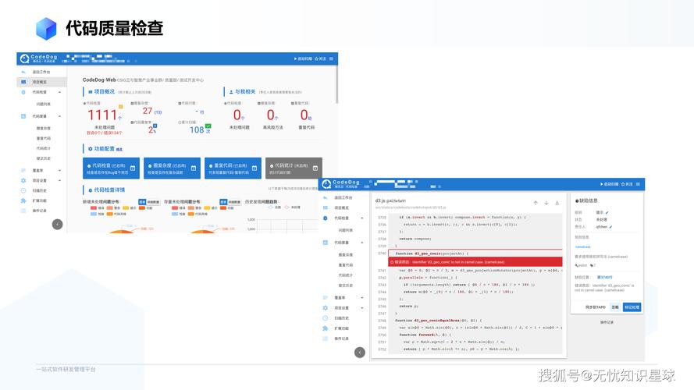
Task: Click calendar icon on 代码检查 feature card
Action: coord(133,168)
